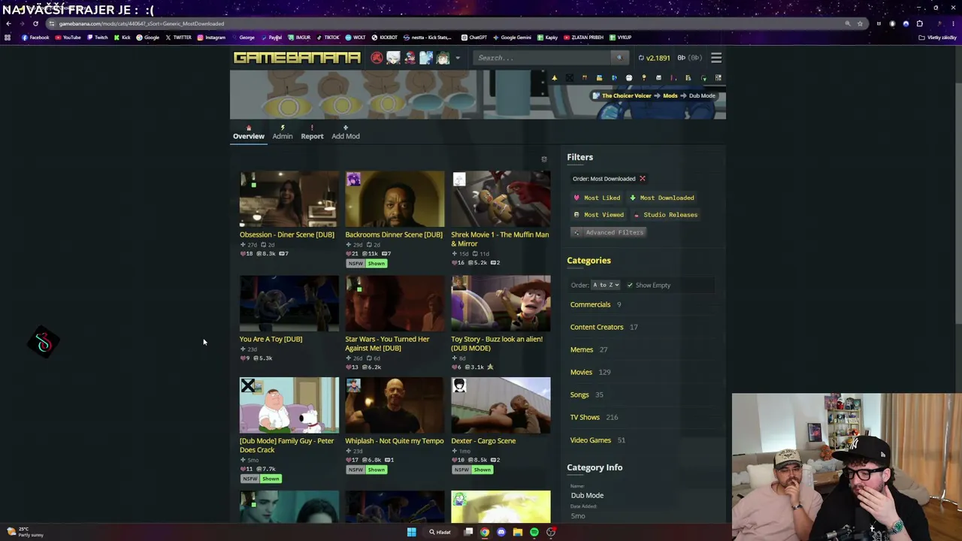
Task: Toggle the Show Empty checkbox
Action: 630,286
